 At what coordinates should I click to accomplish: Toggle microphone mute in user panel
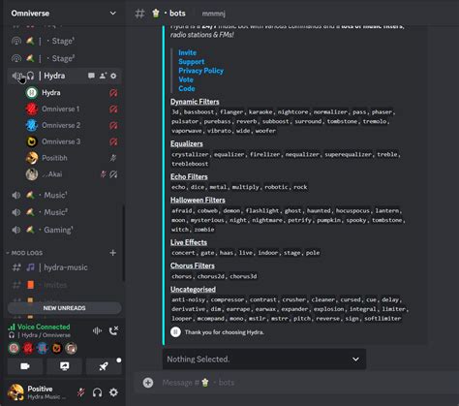click(81, 392)
